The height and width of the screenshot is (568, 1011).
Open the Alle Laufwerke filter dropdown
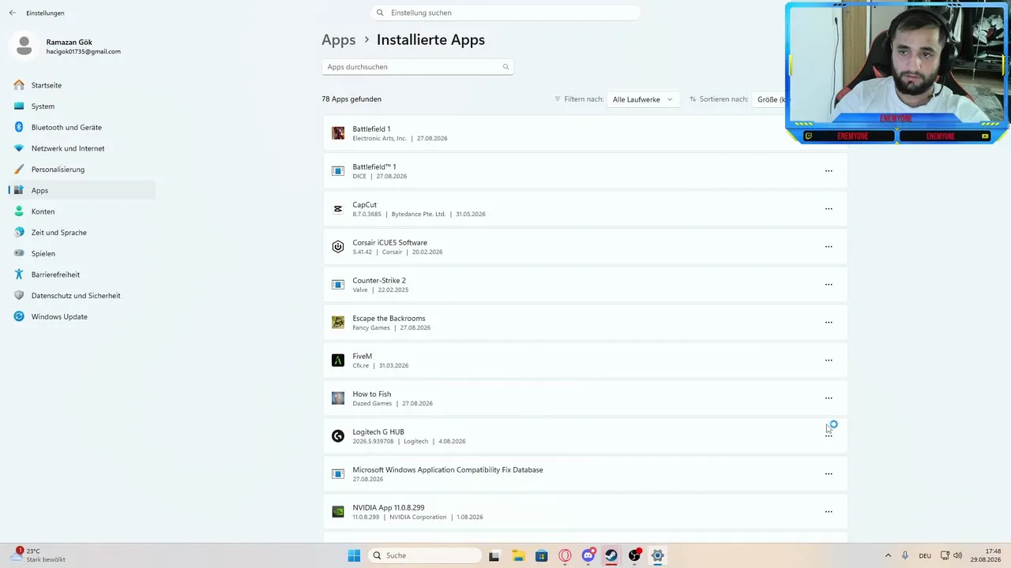click(x=642, y=99)
